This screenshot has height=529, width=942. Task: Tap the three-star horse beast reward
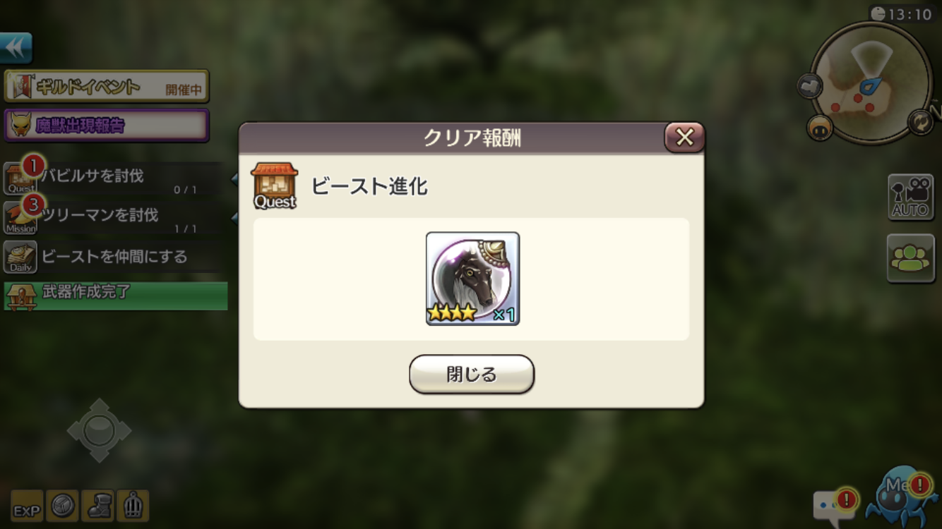472,279
